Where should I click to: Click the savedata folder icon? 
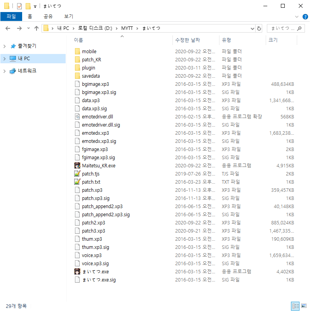click(77, 76)
